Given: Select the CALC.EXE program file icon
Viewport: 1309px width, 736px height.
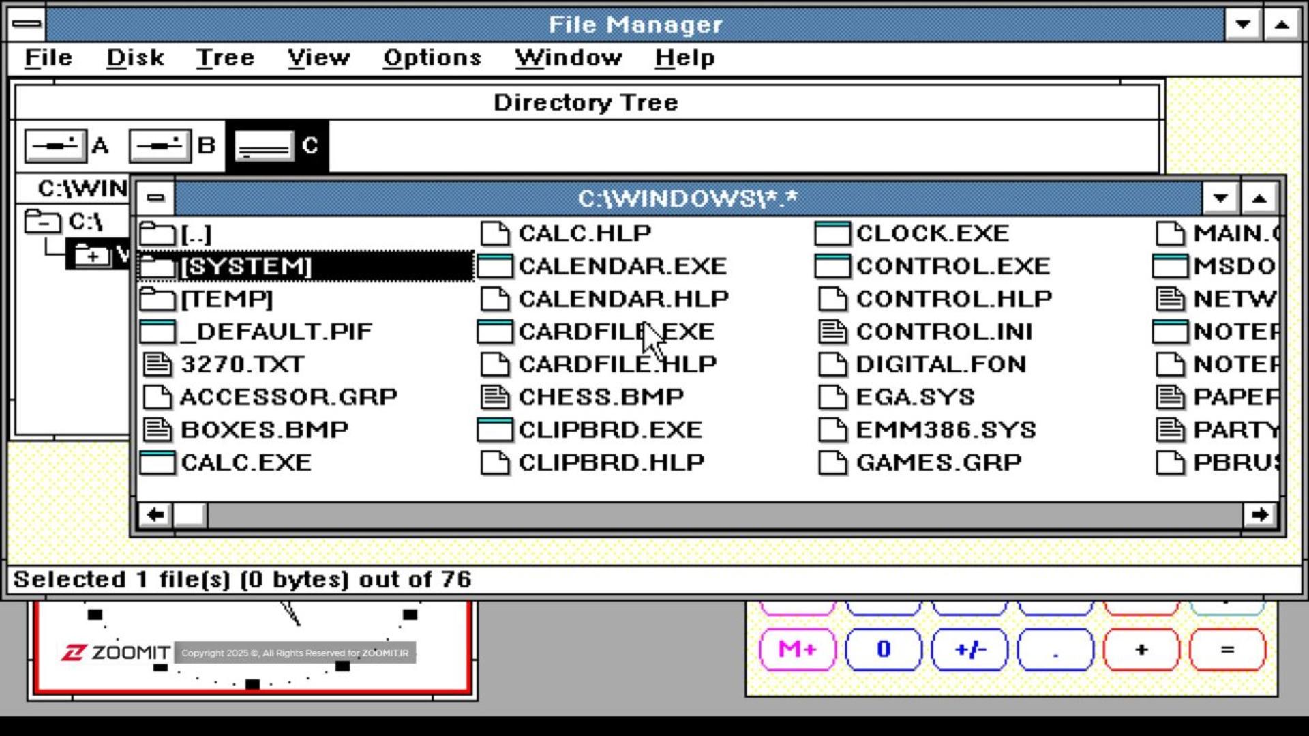Looking at the screenshot, I should pyautogui.click(x=157, y=462).
